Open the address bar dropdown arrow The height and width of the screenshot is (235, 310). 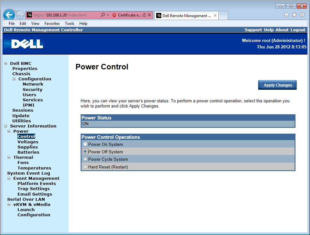tap(108, 15)
